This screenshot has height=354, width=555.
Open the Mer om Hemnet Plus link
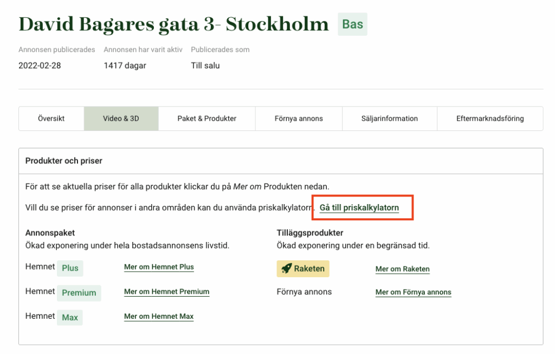pos(159,267)
